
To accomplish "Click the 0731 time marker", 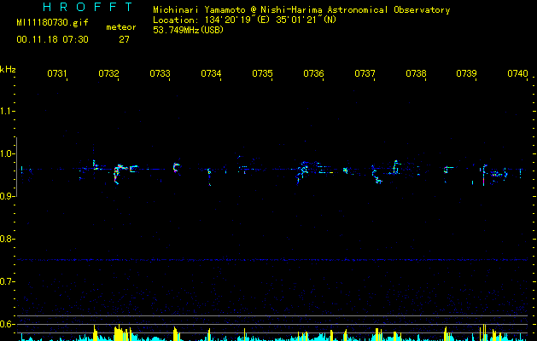I will tap(57, 73).
